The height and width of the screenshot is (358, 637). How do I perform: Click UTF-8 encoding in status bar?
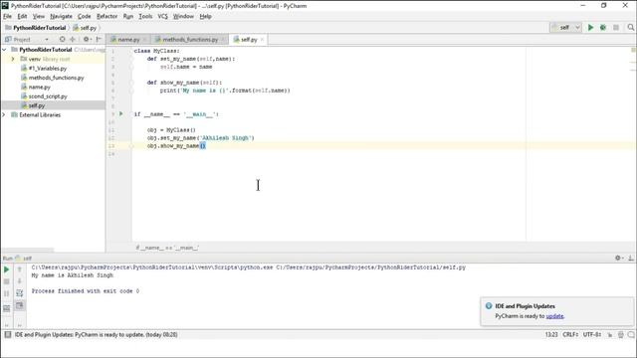coord(592,334)
